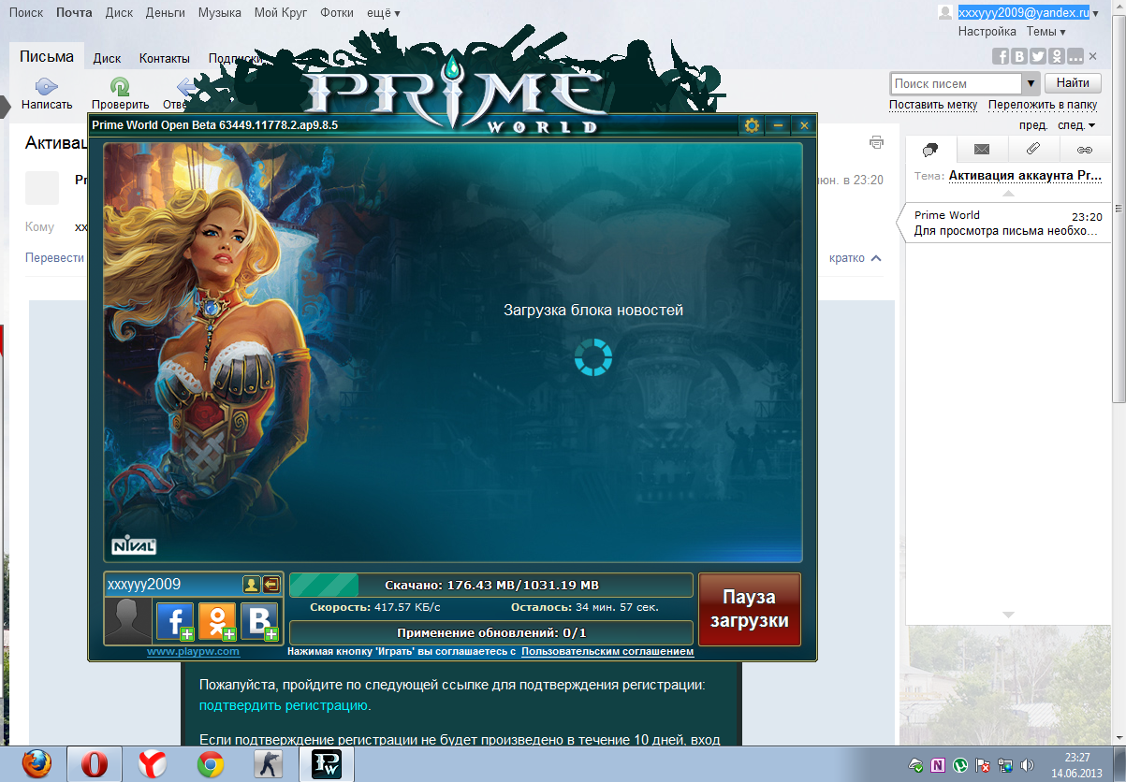The height and width of the screenshot is (782, 1126).
Task: Click the Применение обновлений progress bar
Action: [x=491, y=632]
